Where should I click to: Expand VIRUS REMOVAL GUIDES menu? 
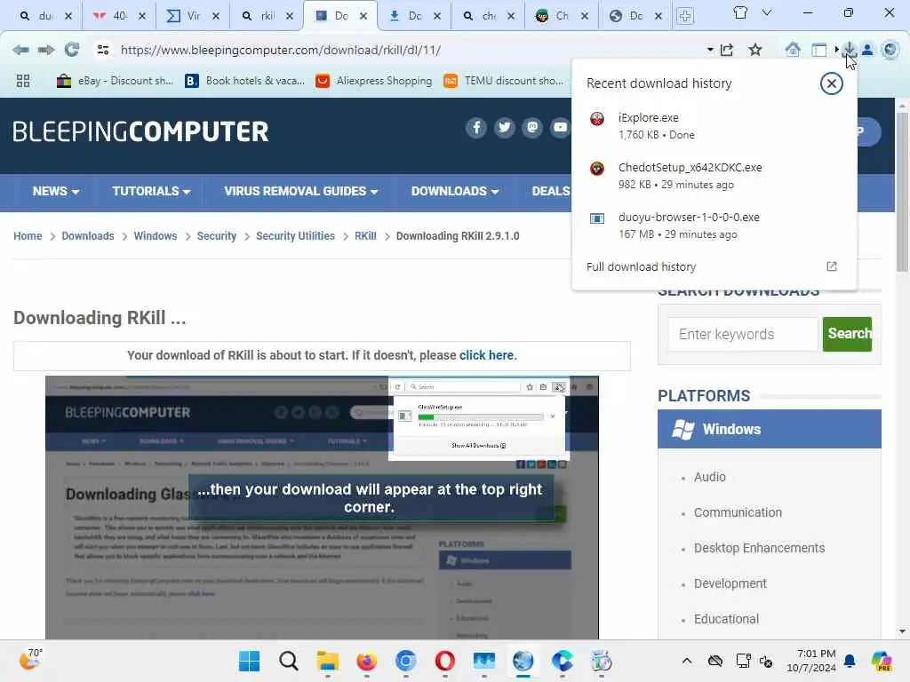(x=301, y=192)
